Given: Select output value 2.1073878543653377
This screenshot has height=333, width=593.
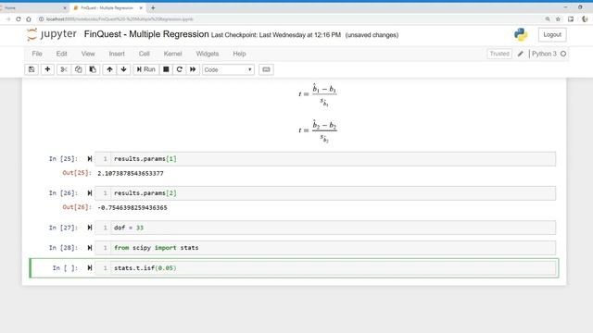Looking at the screenshot, I should coord(131,173).
